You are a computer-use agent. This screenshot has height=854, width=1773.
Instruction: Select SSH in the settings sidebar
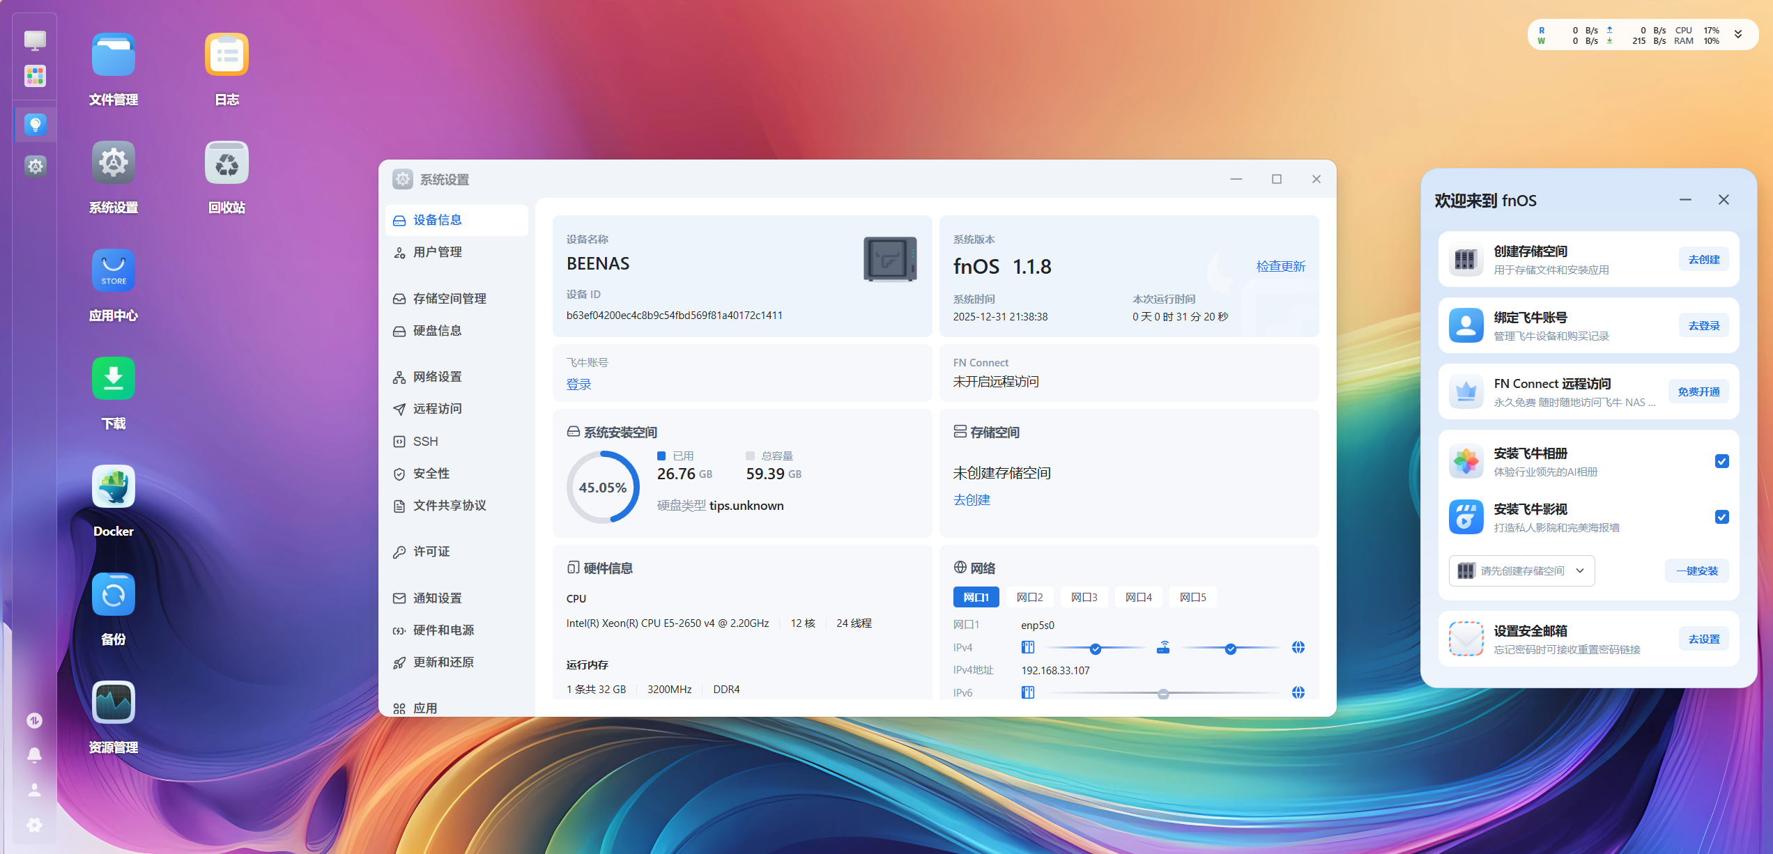click(x=425, y=442)
